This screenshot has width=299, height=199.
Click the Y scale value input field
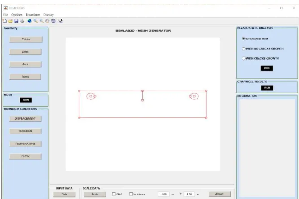point(189,194)
